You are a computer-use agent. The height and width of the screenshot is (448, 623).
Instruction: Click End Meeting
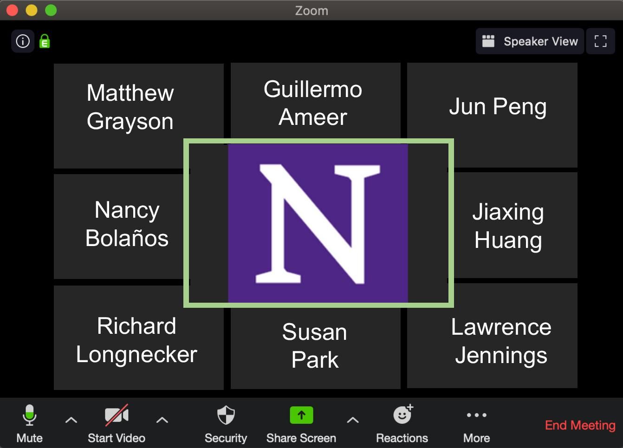click(x=580, y=425)
